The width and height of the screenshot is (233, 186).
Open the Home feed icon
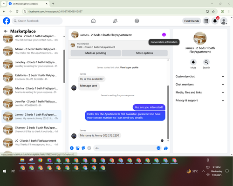click(93, 21)
